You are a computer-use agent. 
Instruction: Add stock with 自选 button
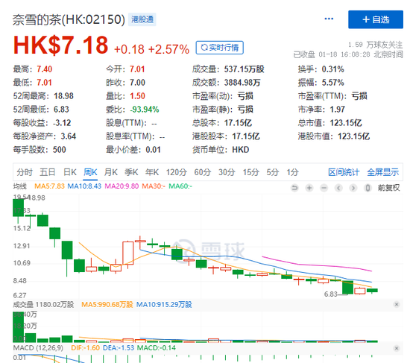tap(376, 19)
